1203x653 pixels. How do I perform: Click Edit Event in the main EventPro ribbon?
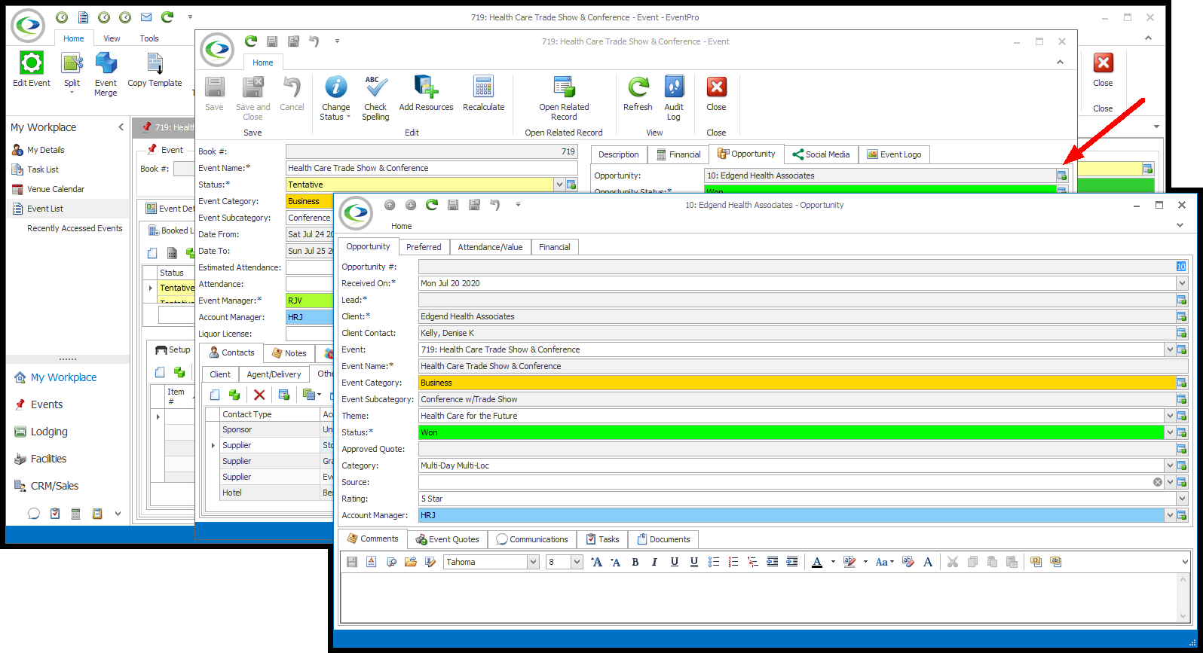(32, 70)
